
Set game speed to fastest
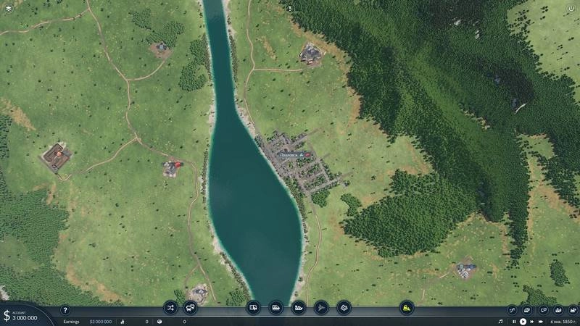tap(541, 321)
